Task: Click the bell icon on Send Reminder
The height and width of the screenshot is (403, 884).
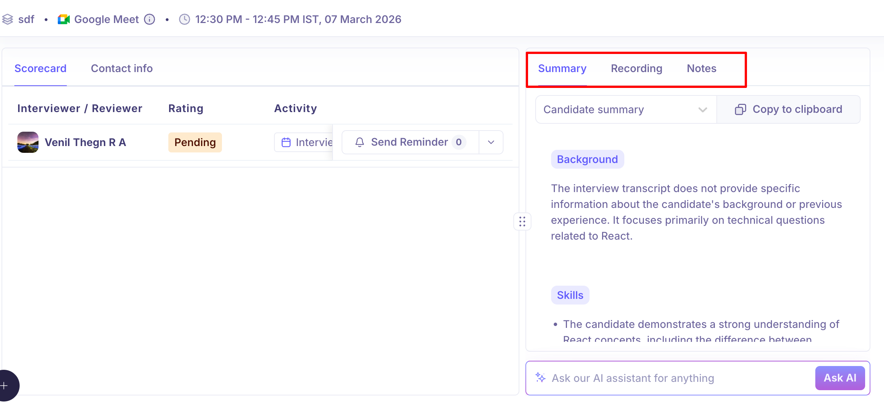Action: tap(360, 142)
